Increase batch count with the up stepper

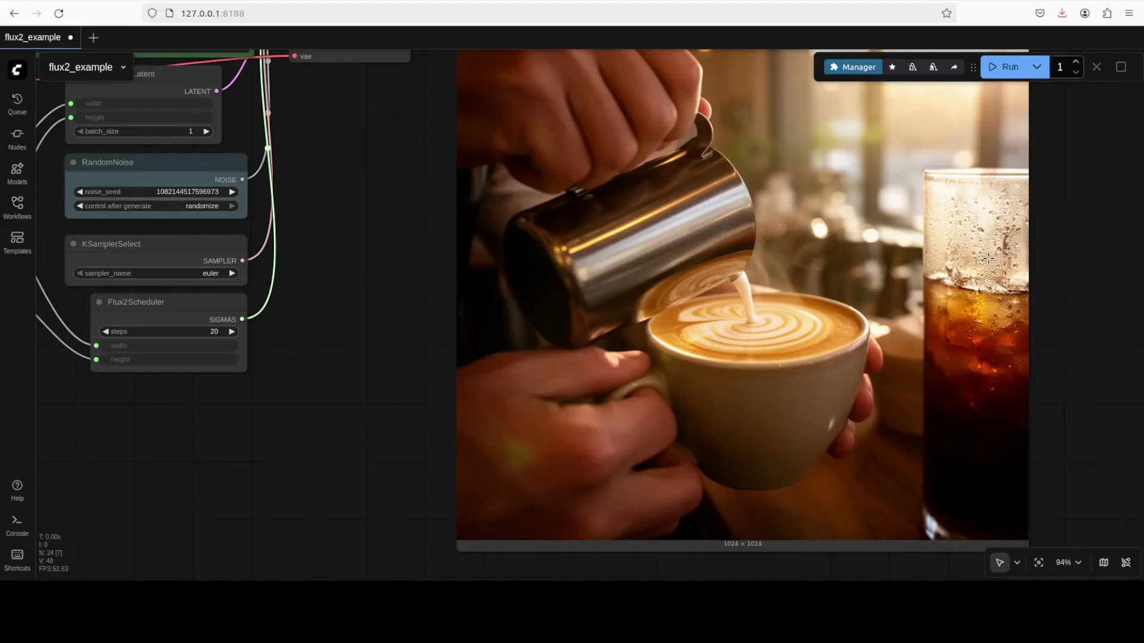[x=1076, y=62]
